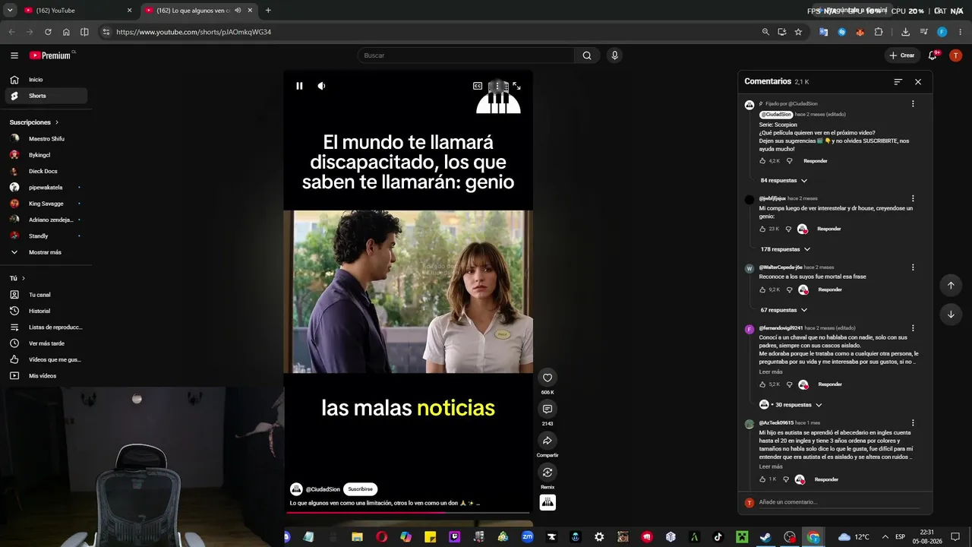
Task: Dislike fernandovigil9241's comment
Action: tap(790, 384)
